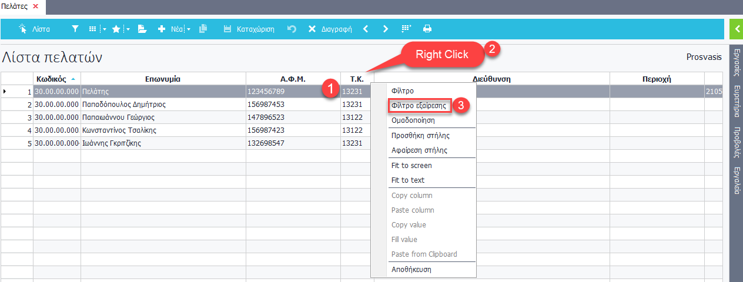Click the filter funnel icon in toolbar

coord(75,29)
